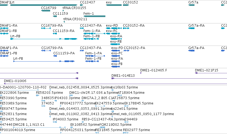Click EST RE53989.5prime
227x134 pixels.
tap(13, 104)
